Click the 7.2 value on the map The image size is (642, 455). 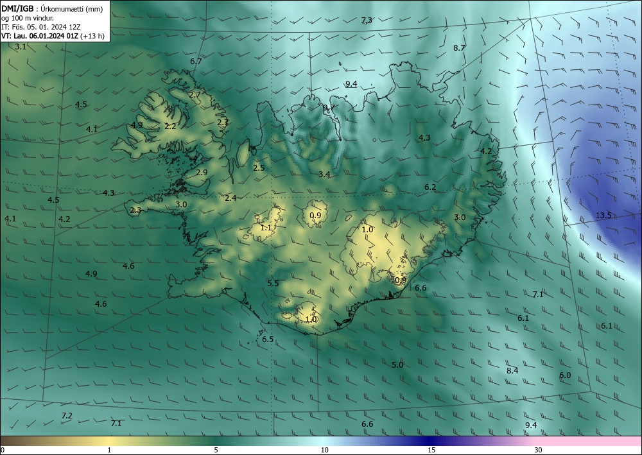coord(67,416)
